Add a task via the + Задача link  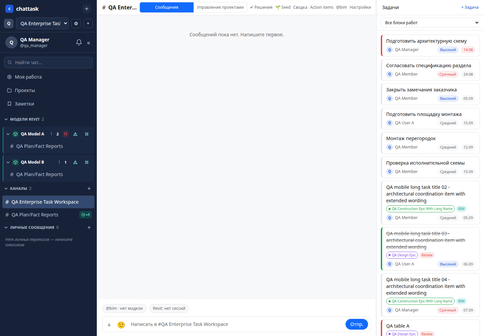coord(470,7)
